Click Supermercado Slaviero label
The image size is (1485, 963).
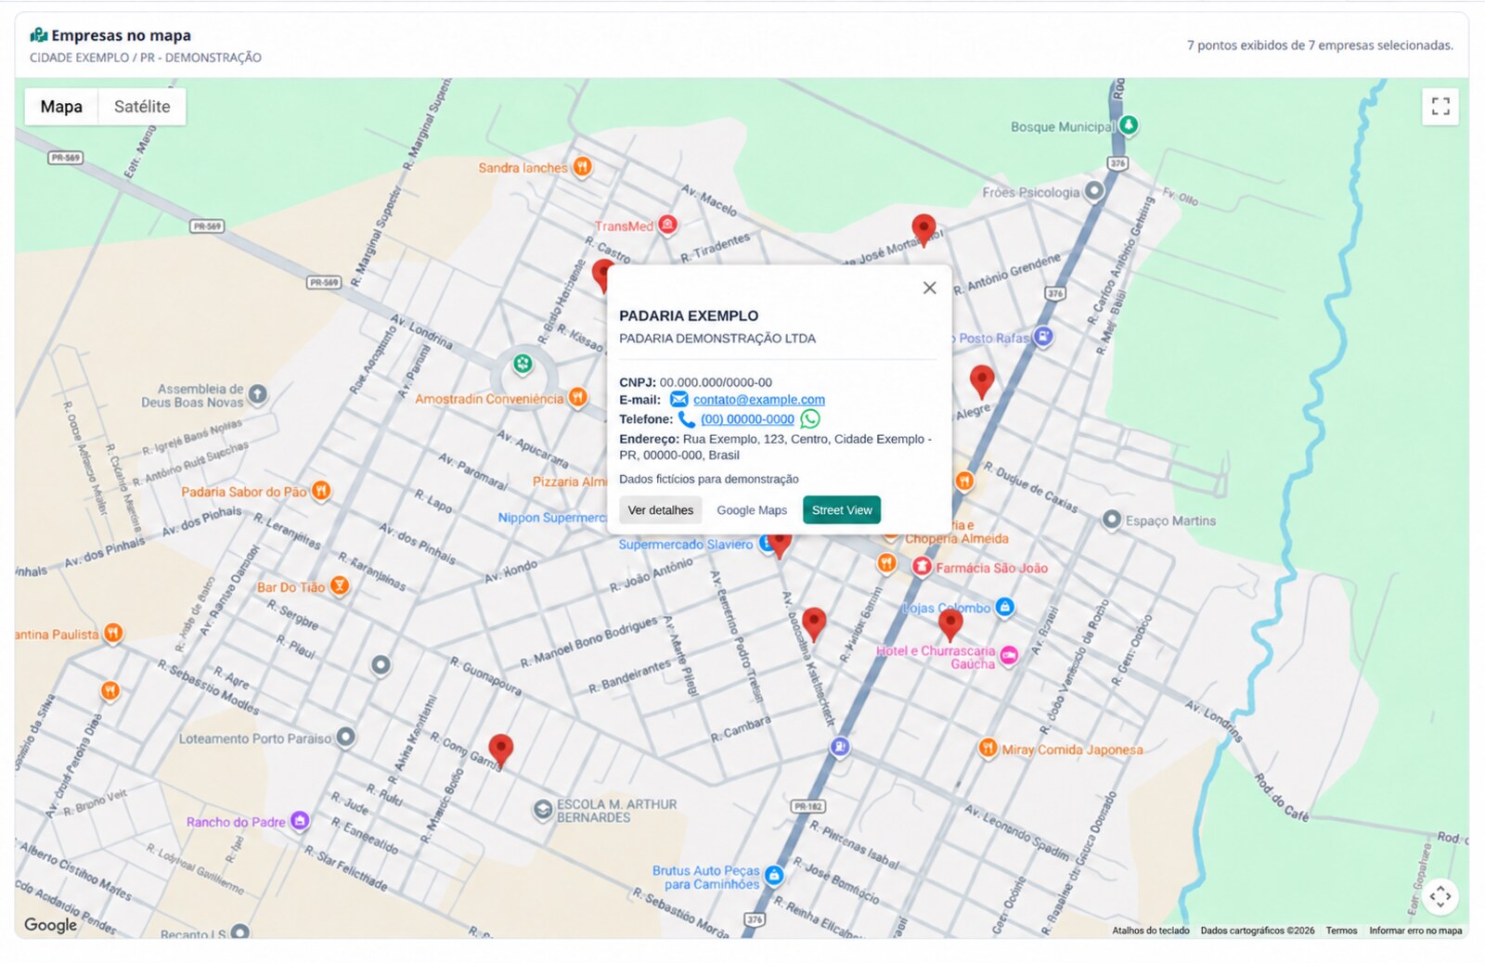pos(686,545)
